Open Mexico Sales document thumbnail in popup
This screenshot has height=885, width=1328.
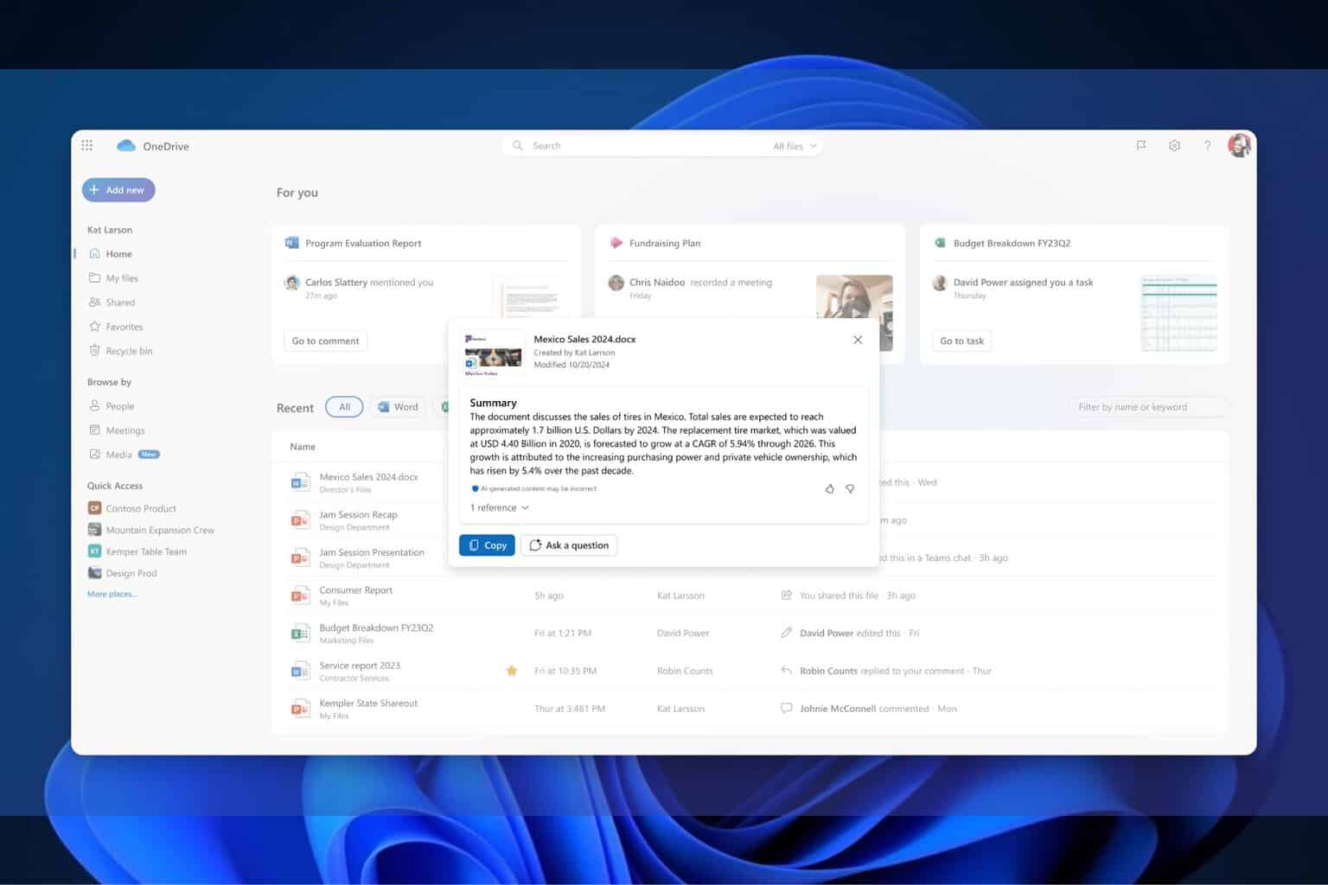[x=493, y=353]
